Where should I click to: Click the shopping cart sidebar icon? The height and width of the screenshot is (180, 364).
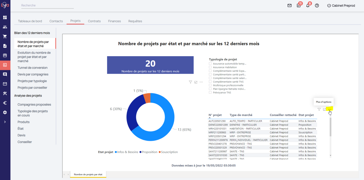pyautogui.click(x=5, y=36)
